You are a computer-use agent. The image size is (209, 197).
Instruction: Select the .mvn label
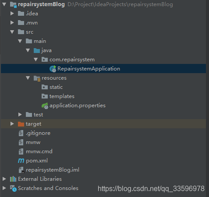tap(32, 23)
